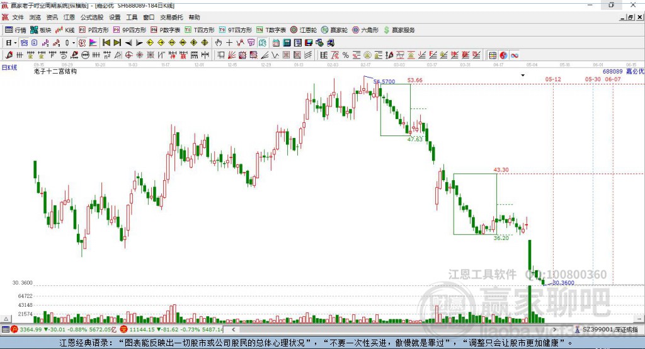Click the 30.3600 low price annotation
Screen dimensions: 645x349
point(563,283)
